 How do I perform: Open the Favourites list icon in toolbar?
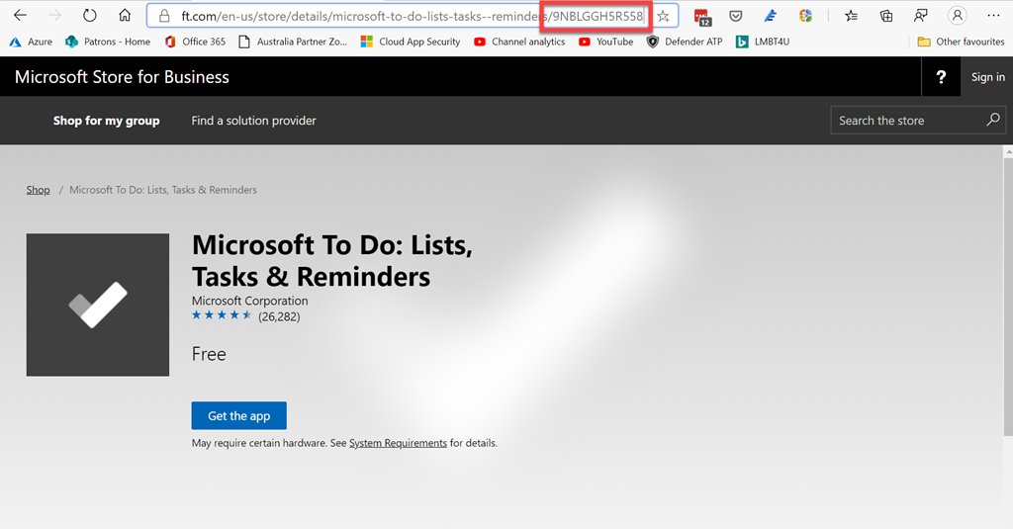[851, 16]
